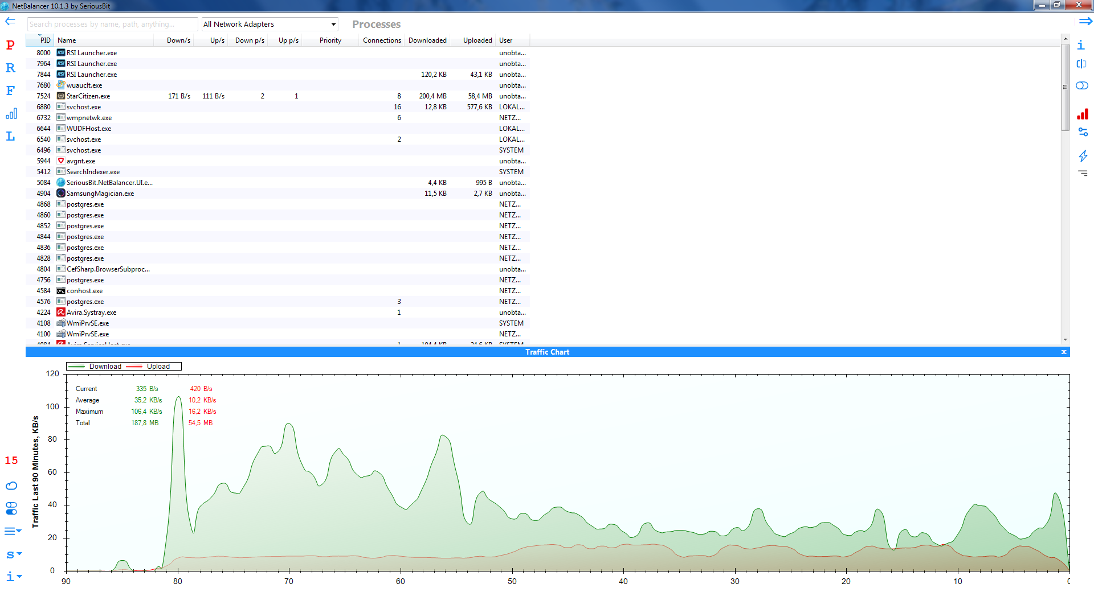Click the red signal bars icon

pos(1083,114)
